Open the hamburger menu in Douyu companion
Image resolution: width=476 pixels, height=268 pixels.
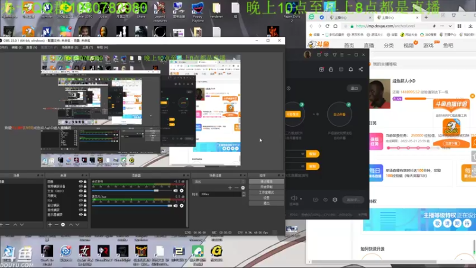(342, 55)
